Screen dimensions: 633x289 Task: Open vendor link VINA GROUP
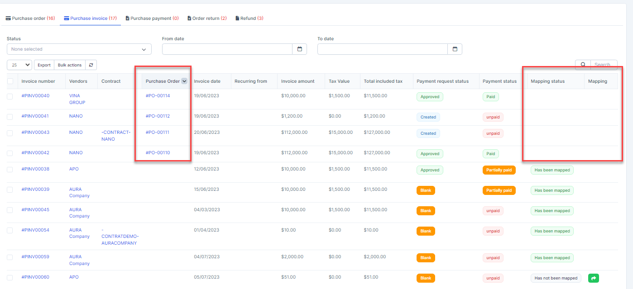tap(77, 99)
